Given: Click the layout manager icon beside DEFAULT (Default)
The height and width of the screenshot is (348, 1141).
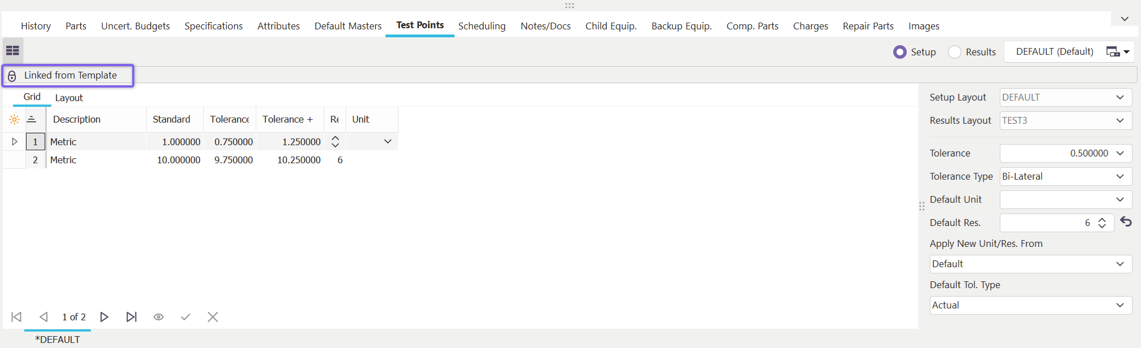Looking at the screenshot, I should [x=1117, y=52].
